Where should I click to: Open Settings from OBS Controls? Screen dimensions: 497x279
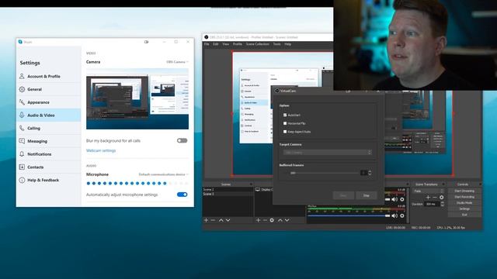[x=464, y=208]
